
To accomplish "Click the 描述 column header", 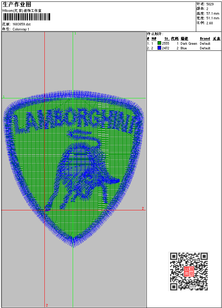I will pyautogui.click(x=184, y=39).
